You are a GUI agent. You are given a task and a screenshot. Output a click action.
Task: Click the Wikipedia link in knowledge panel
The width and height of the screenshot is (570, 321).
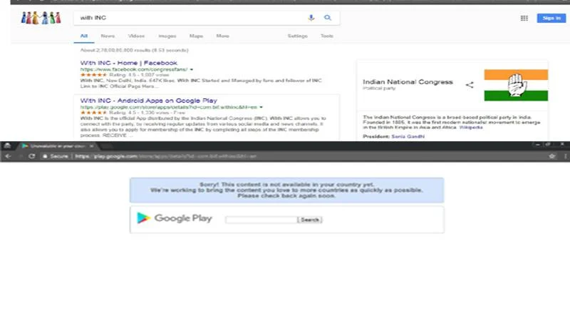tap(471, 128)
